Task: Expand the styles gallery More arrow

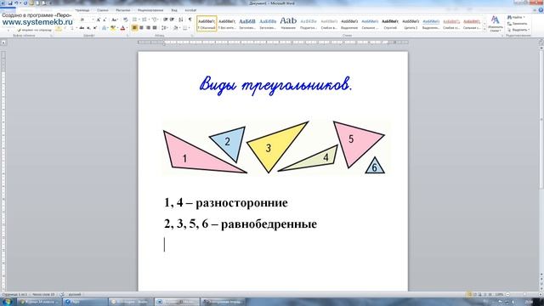Action: tap(484, 30)
